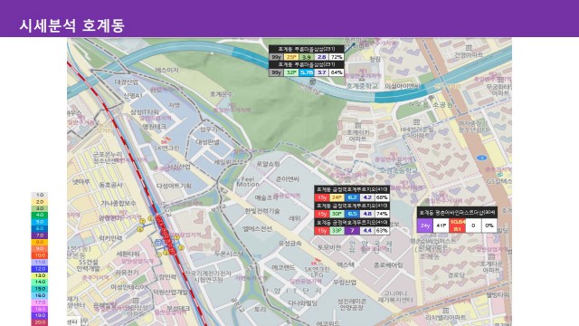Select the 13.0 yellow-green legend swatch

click(39, 275)
